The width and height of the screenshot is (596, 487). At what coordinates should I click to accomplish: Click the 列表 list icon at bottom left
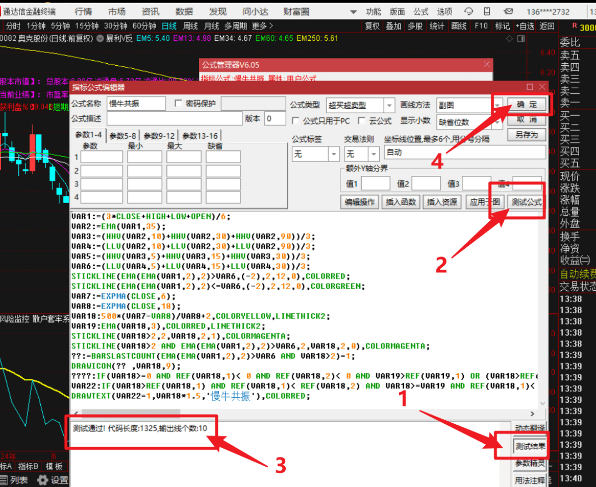(x=4, y=480)
